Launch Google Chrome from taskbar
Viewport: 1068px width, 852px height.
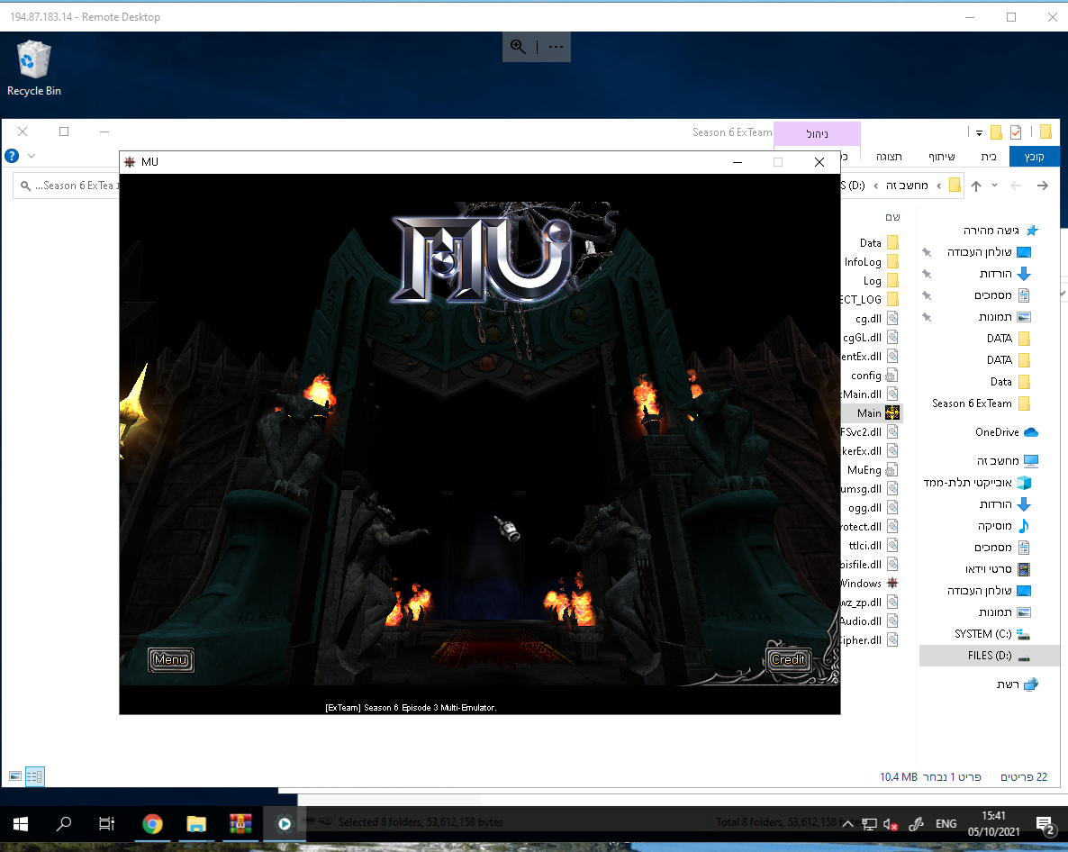click(152, 824)
